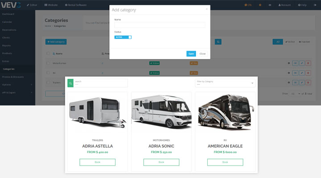This screenshot has height=178, width=321.
Task: Toggle the select-all checkbox in table header
Action: tap(48, 53)
